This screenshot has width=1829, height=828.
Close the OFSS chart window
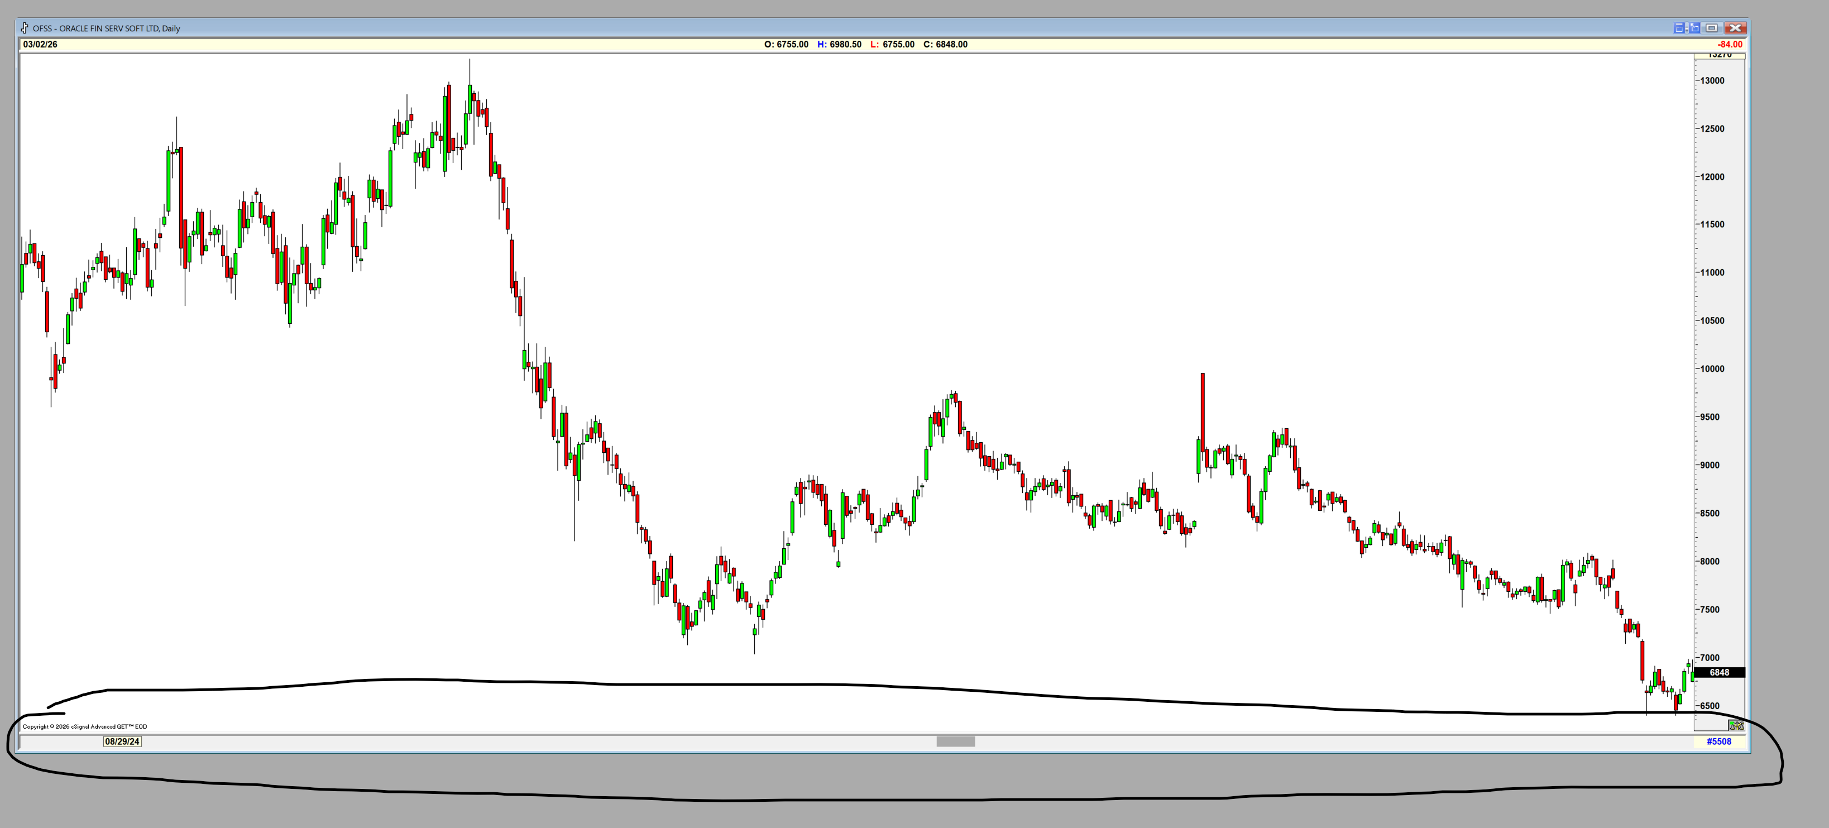pos(1735,28)
